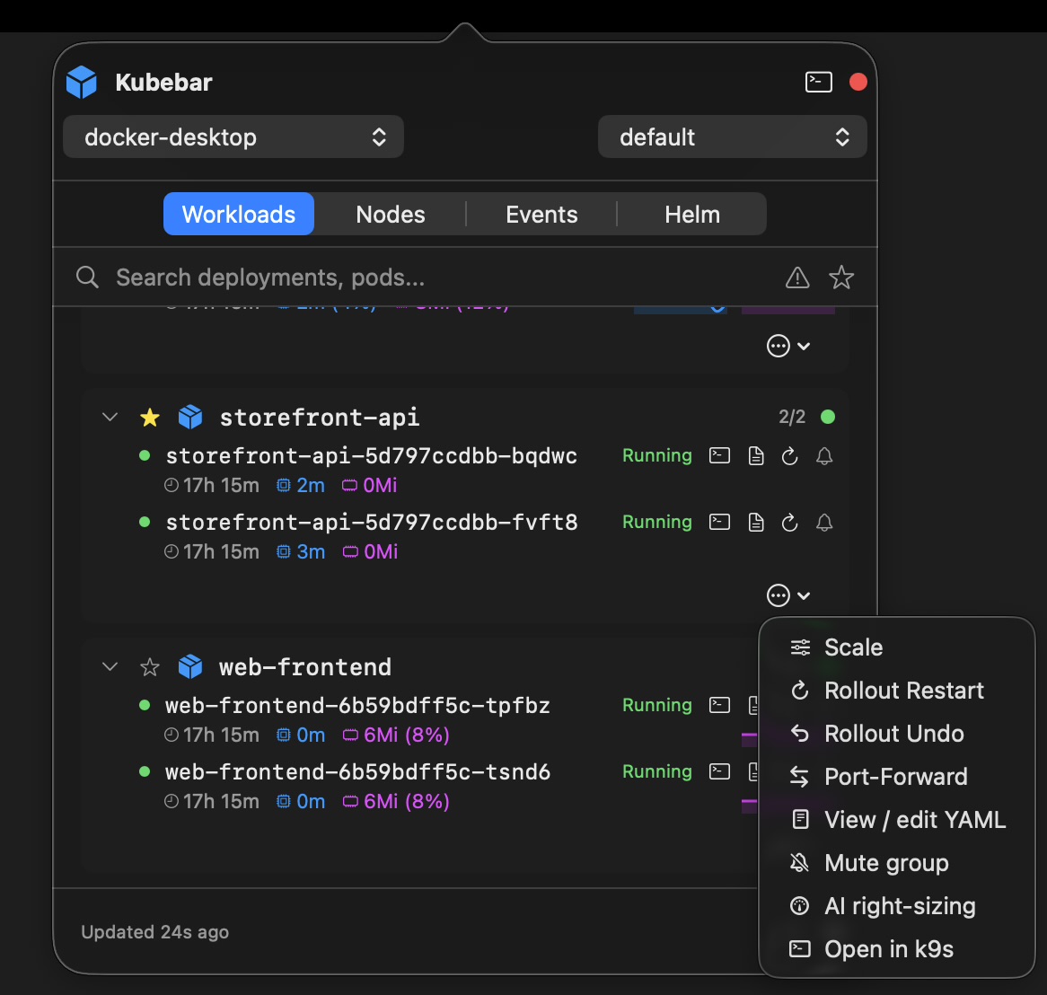The image size is (1047, 995).
Task: Open shell for storefront-api fvft8 pod
Action: pyautogui.click(x=720, y=522)
